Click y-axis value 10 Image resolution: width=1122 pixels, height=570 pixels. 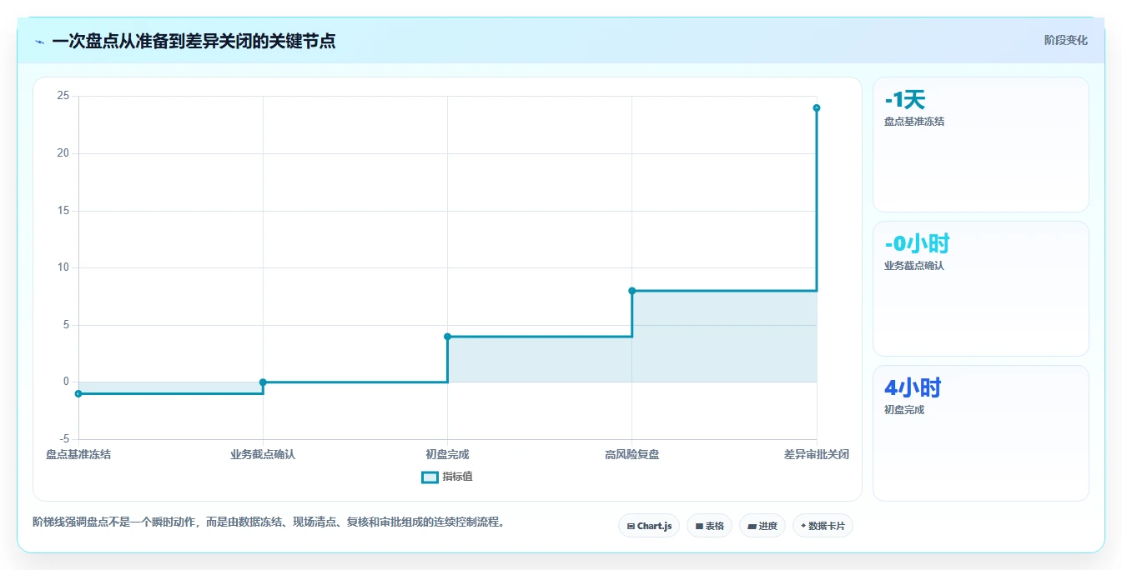coord(63,267)
